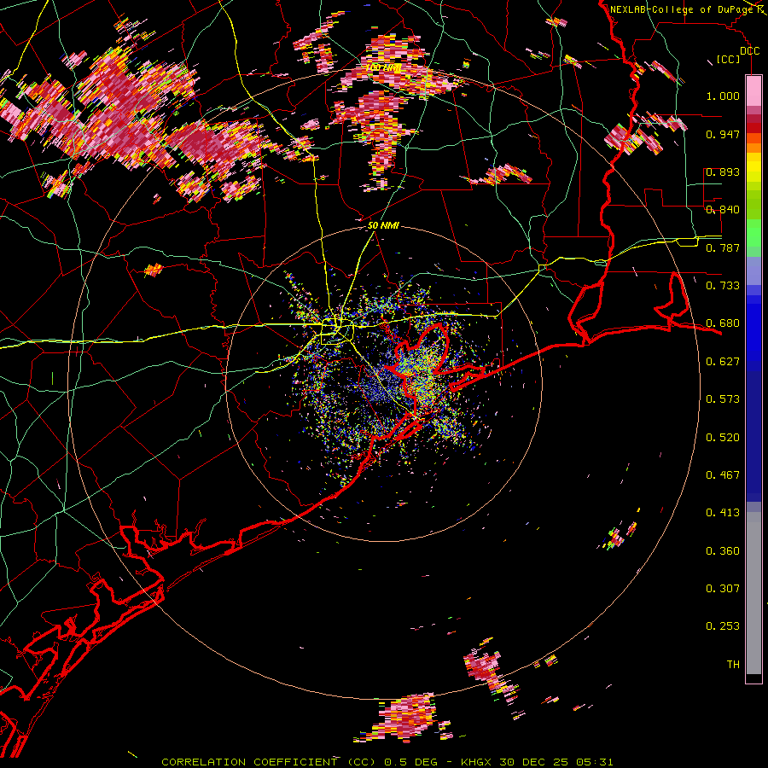Click the 100 NMI range ring label
768x768 pixels.
coord(384,67)
